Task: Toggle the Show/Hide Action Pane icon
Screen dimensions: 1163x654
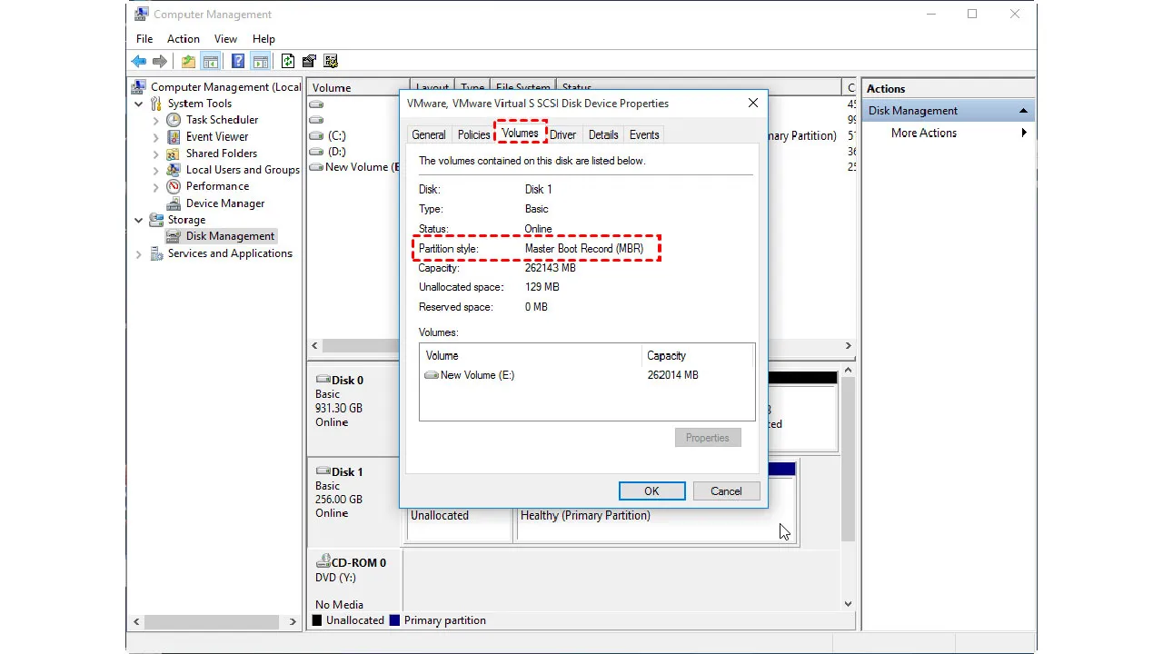Action: click(261, 60)
